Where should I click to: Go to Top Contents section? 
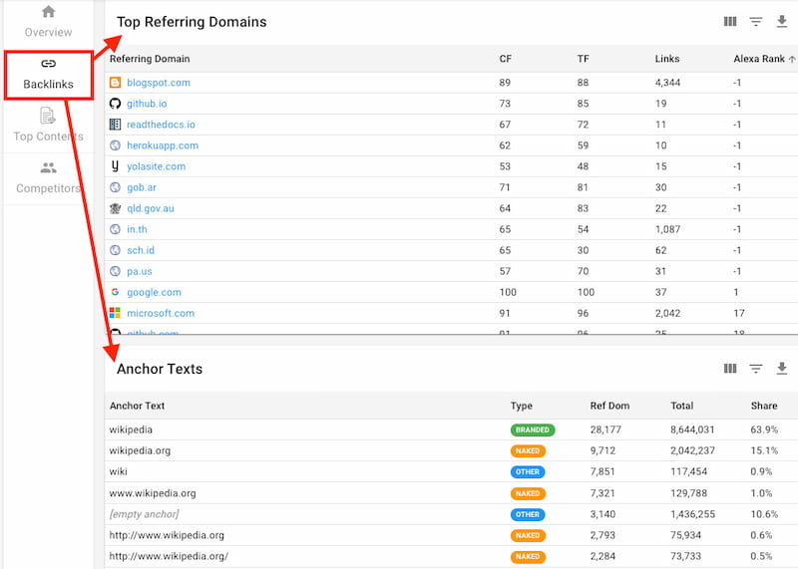pyautogui.click(x=48, y=127)
